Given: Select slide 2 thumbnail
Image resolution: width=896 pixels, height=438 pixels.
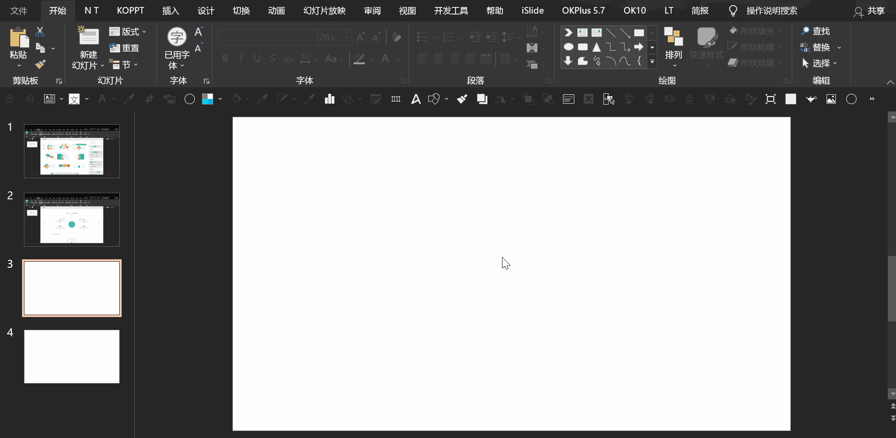Looking at the screenshot, I should 72,219.
